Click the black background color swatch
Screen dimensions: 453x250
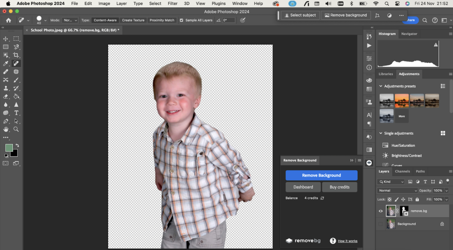point(15,154)
